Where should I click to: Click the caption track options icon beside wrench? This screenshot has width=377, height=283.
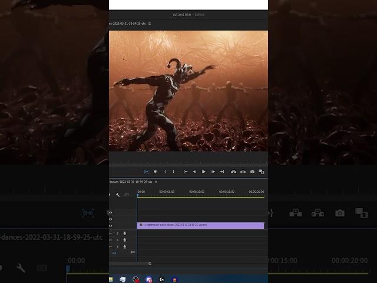pyautogui.click(x=127, y=195)
